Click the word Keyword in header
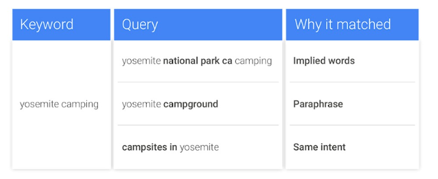Screen dimensions: 438x179 (x=47, y=24)
